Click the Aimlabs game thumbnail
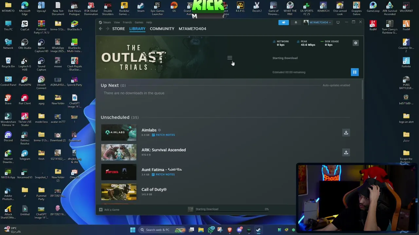419x235 pixels. click(118, 132)
